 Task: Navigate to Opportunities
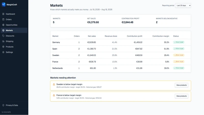click(x=14, y=25)
